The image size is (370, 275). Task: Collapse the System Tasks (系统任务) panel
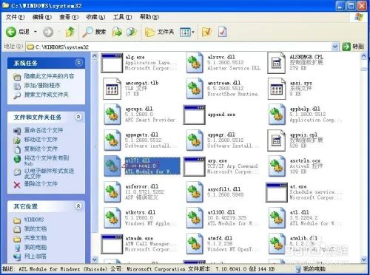tap(78, 63)
